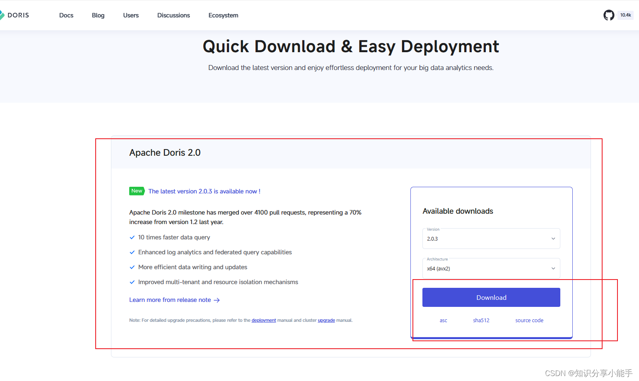
Task: Navigate to Discussions
Action: click(x=174, y=15)
